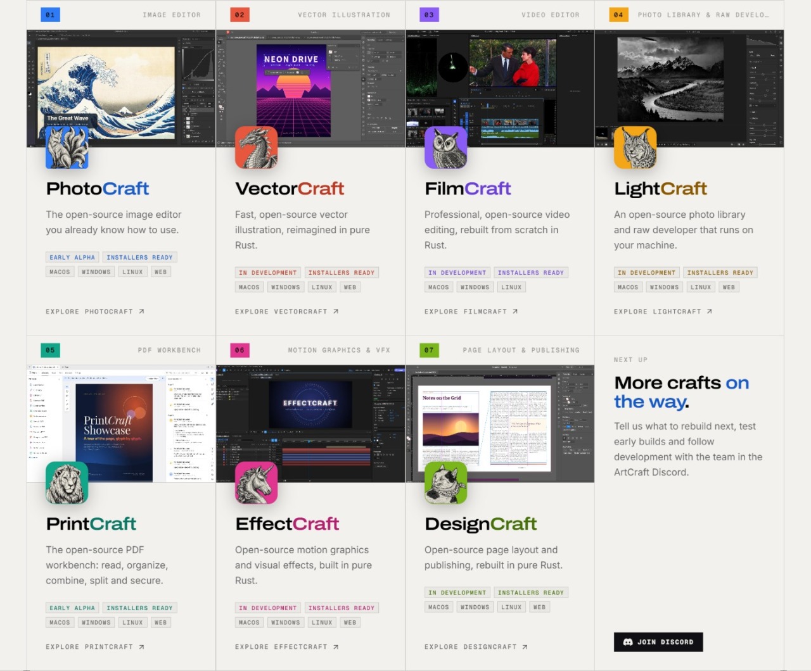Click the PhotoCraft heading
Screen dimensions: 811x671
(98, 189)
